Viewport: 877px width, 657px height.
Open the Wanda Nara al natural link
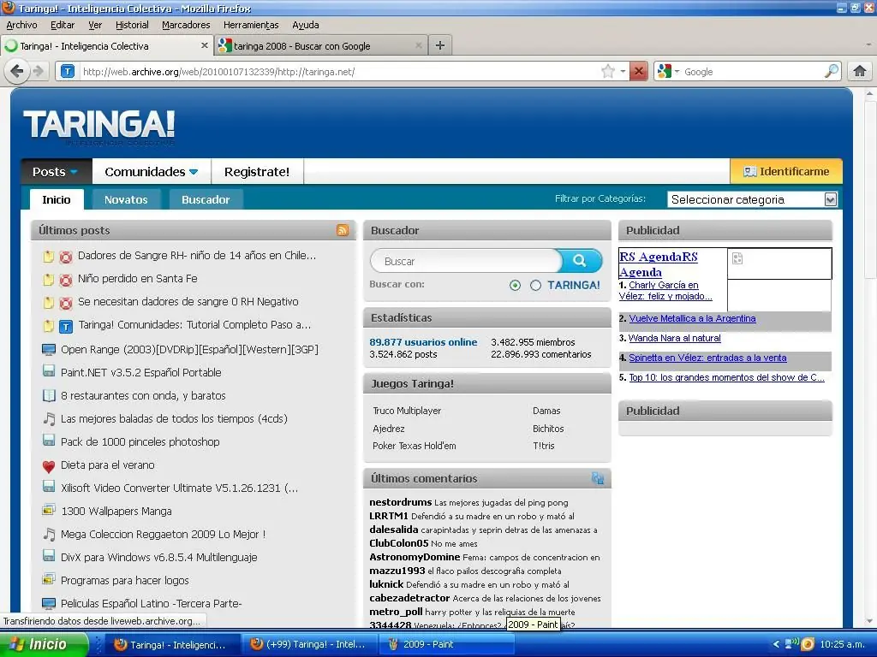tap(674, 338)
